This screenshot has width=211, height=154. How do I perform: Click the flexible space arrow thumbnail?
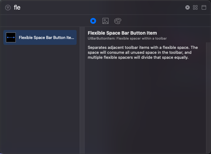pyautogui.click(x=11, y=37)
